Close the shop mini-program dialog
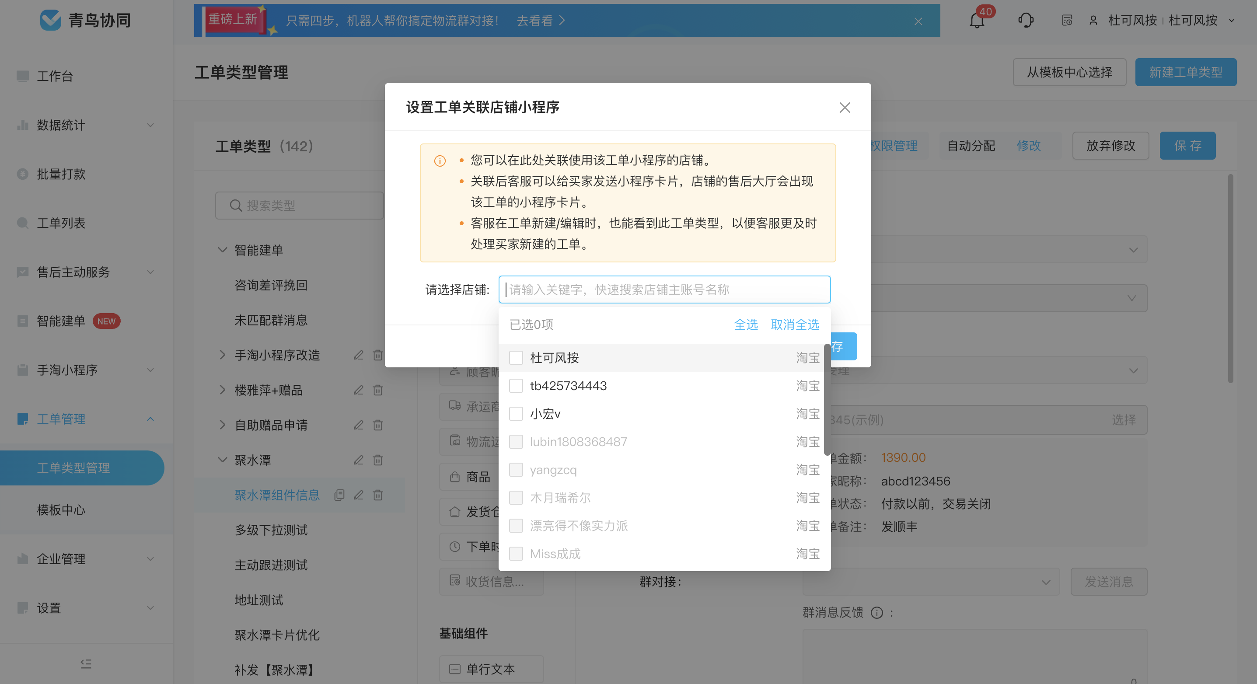1257x684 pixels. pyautogui.click(x=845, y=107)
